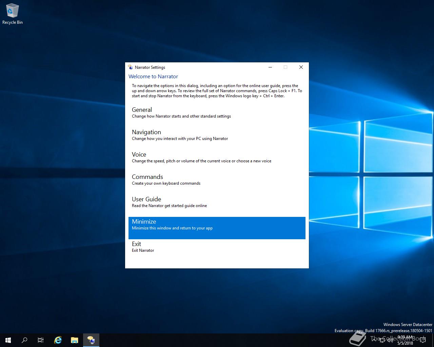Select the highlighted Minimize option

tap(217, 228)
